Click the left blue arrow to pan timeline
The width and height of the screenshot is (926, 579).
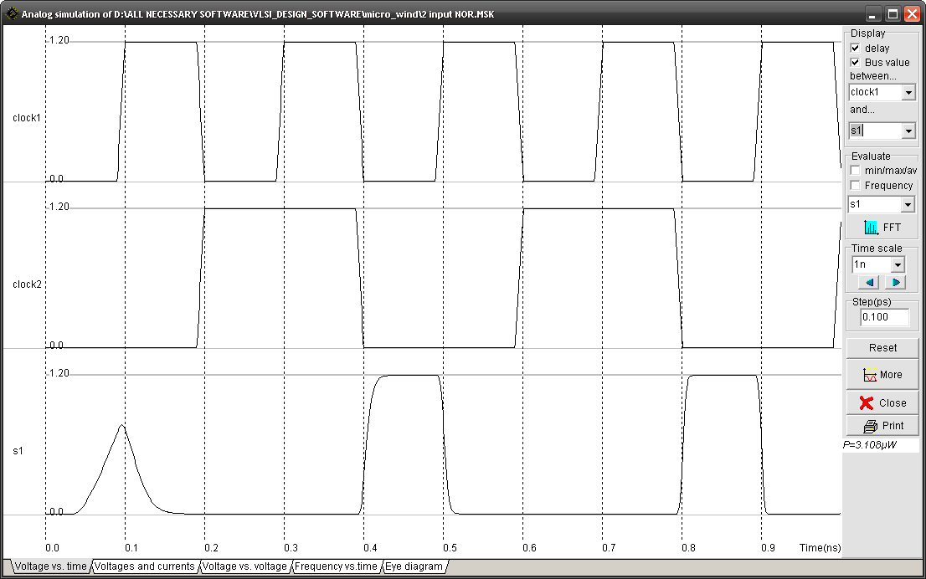click(x=867, y=282)
